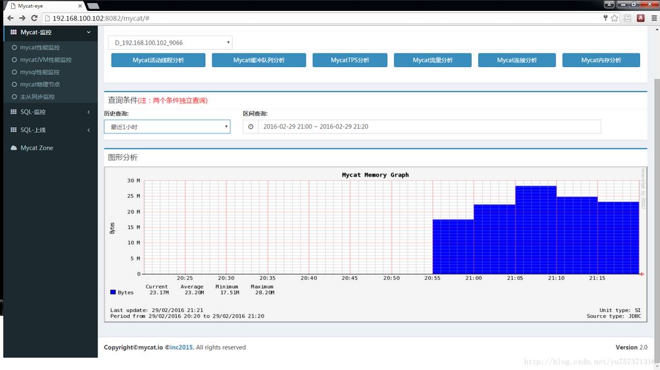660x370 pixels.
Task: Click MycatTPS分析 button
Action: point(350,60)
